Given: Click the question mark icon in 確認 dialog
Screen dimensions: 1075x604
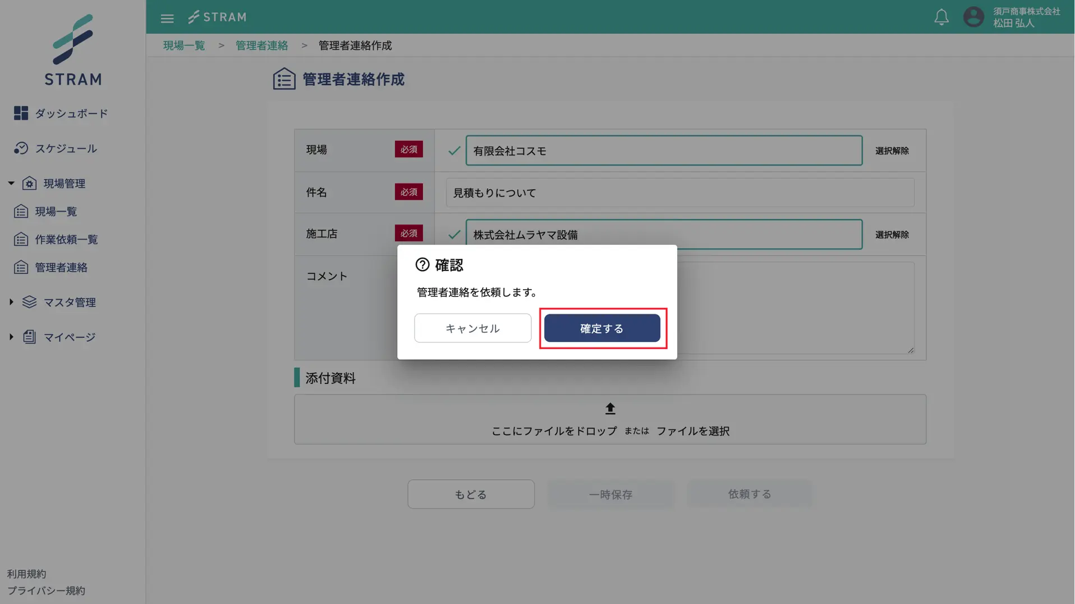Looking at the screenshot, I should 423,264.
